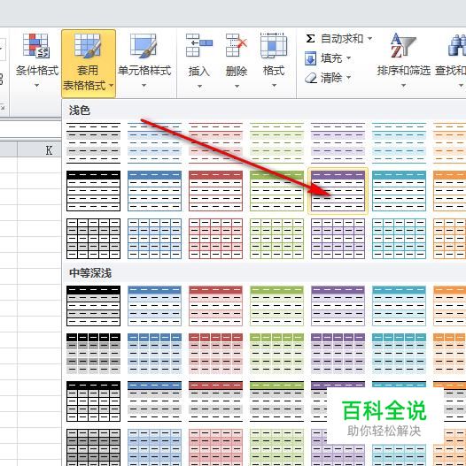Open the 格式 format icon
This screenshot has height=466, width=466.
pos(274,45)
